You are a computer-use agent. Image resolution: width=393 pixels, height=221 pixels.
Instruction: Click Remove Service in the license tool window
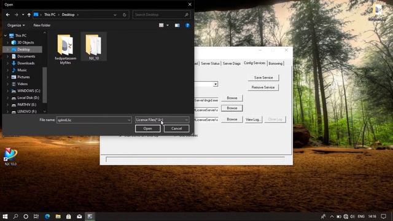(263, 87)
